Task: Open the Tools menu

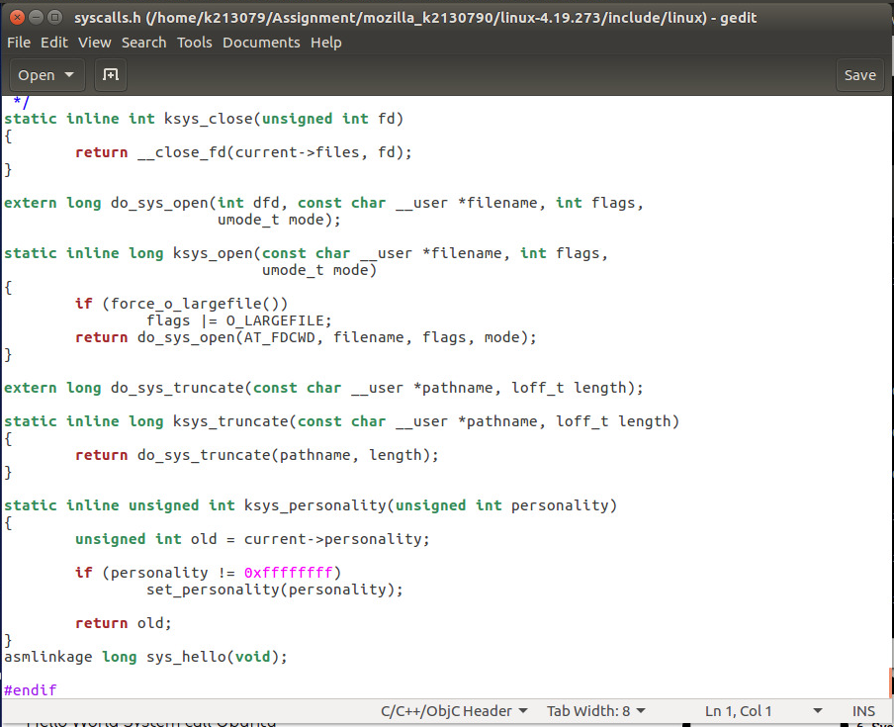Action: tap(194, 42)
